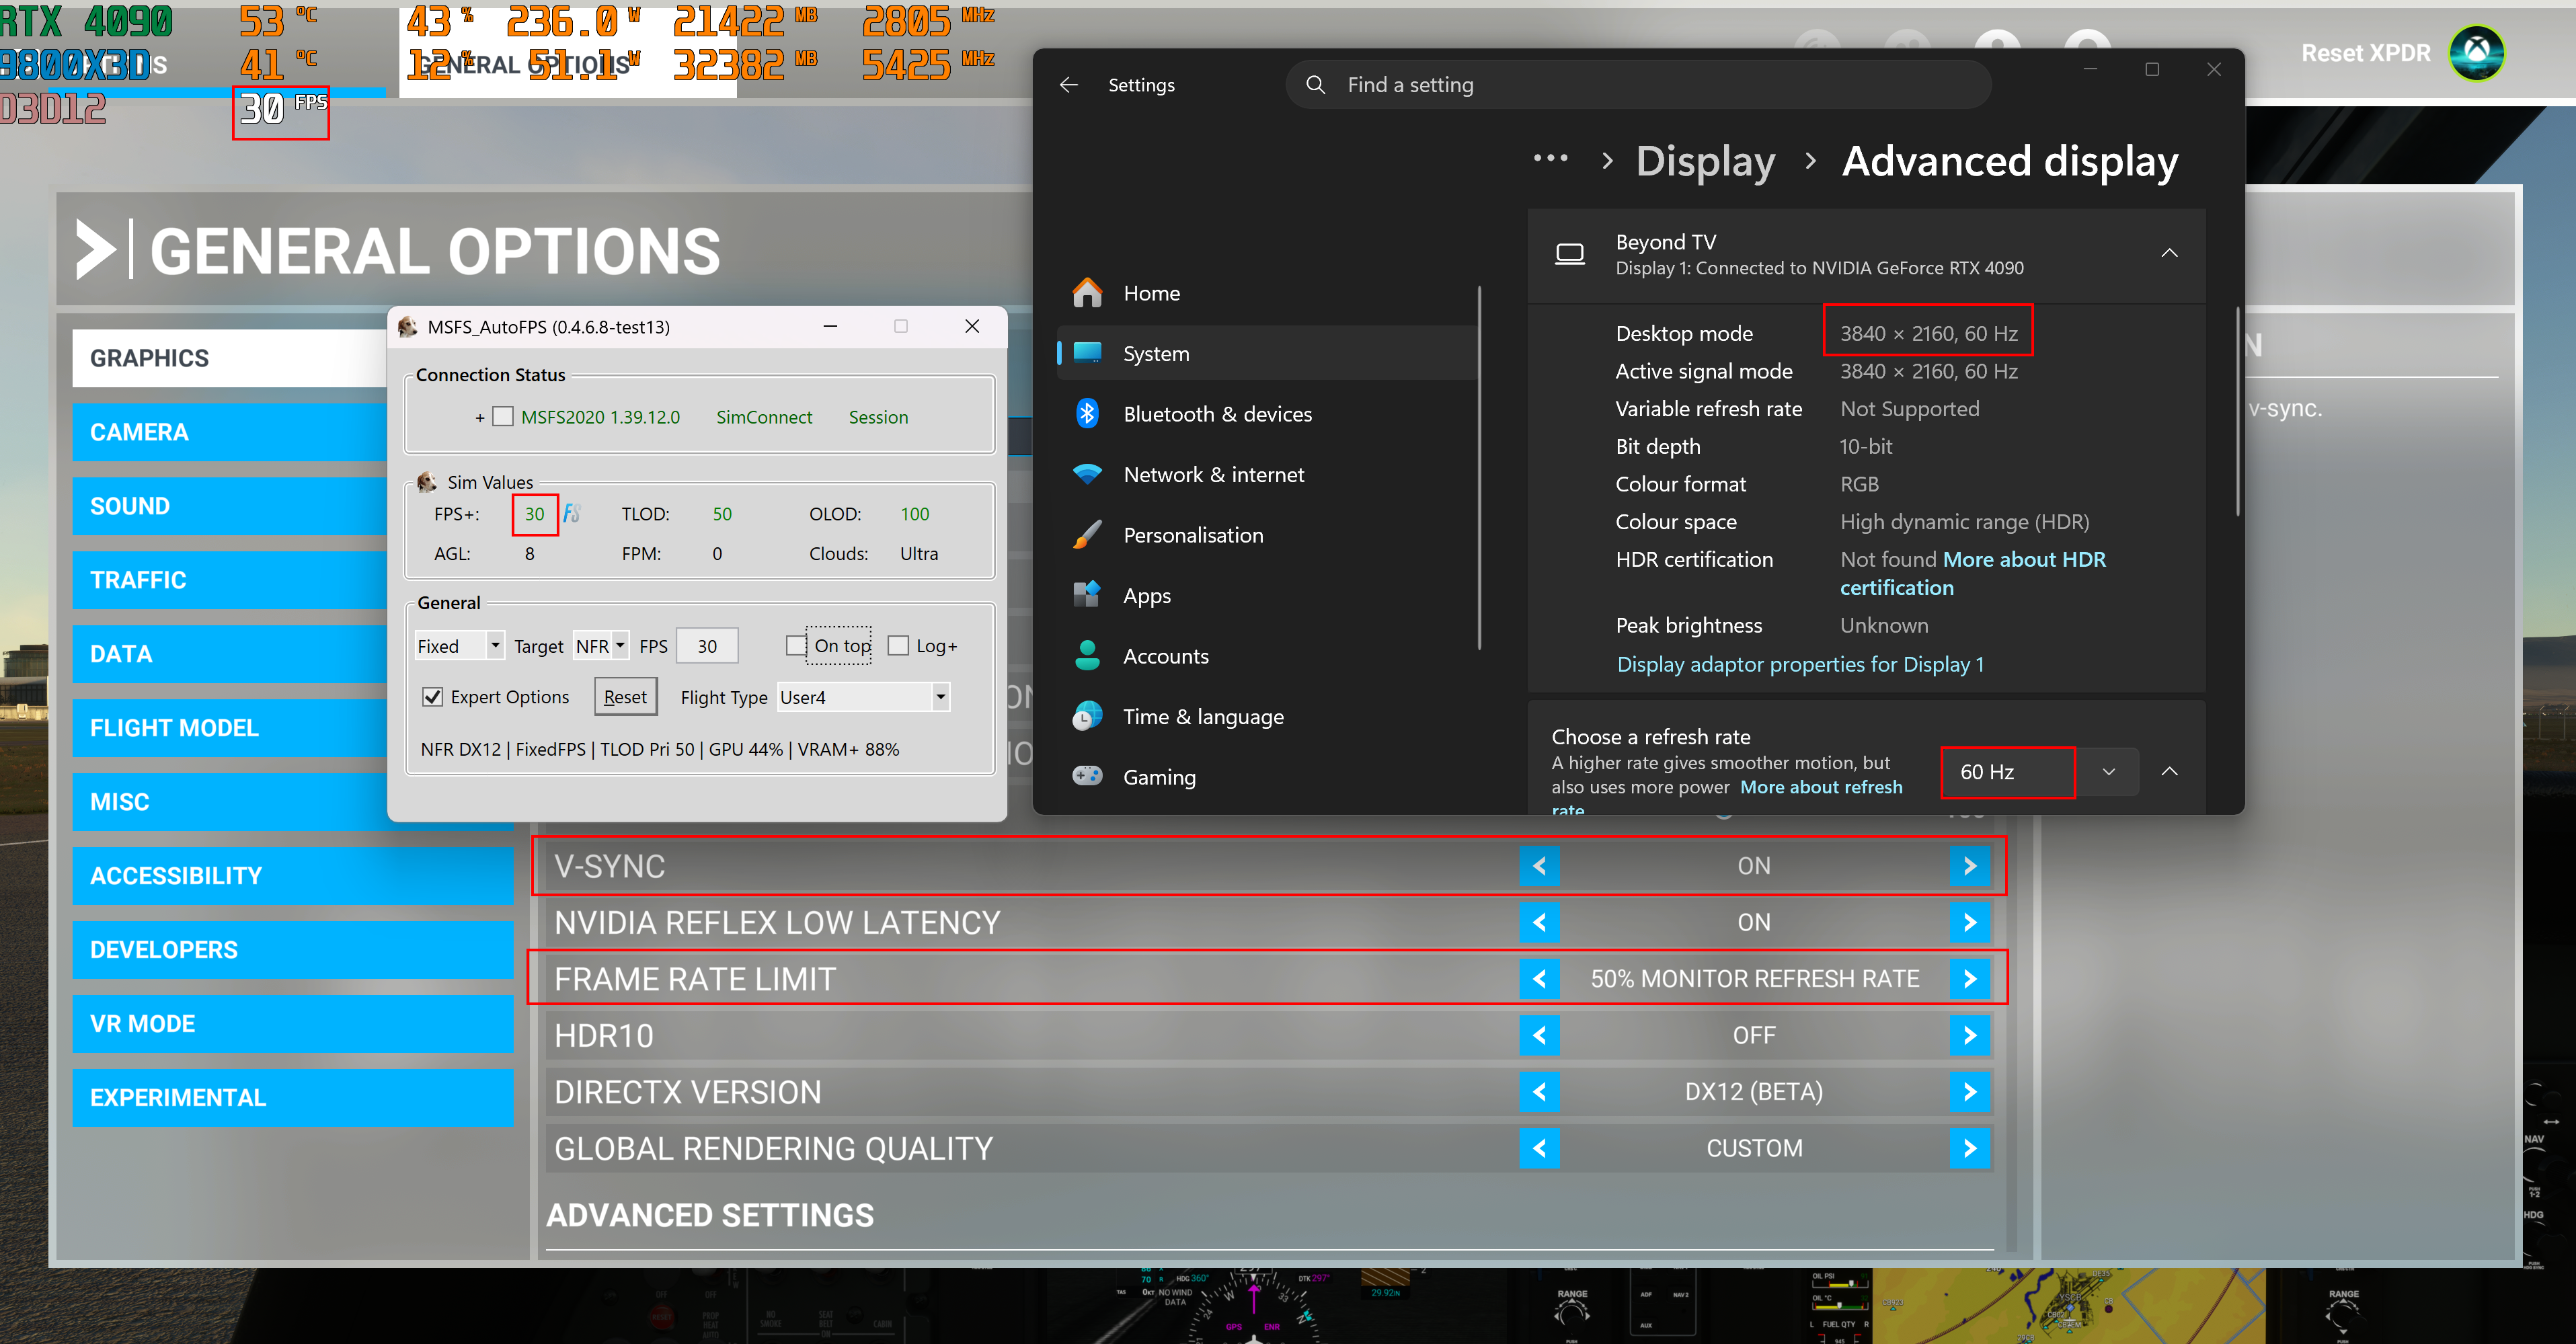Image resolution: width=2576 pixels, height=1344 pixels.
Task: Click the 'SimConnect' status text in AutoFPS
Action: [x=764, y=417]
